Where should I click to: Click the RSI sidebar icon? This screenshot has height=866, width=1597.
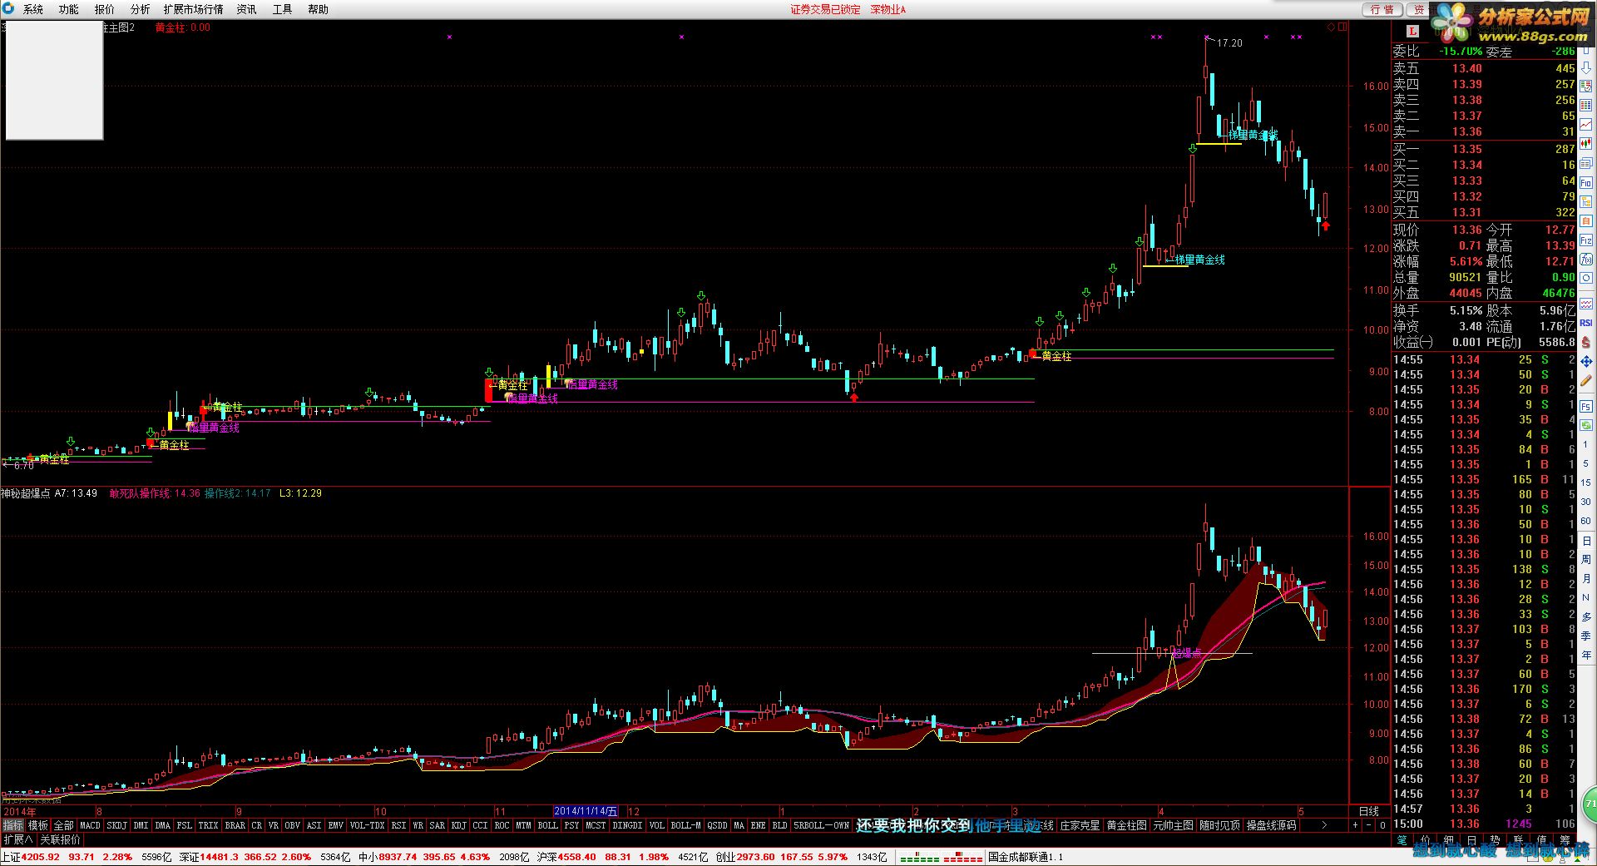pyautogui.click(x=1586, y=323)
